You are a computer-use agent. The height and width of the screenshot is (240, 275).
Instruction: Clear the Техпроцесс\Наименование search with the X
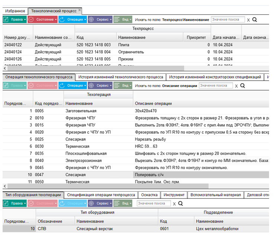pos(248,20)
